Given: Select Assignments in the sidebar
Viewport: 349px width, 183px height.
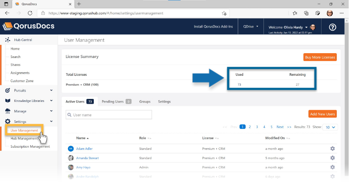Looking at the screenshot, I should [x=20, y=73].
